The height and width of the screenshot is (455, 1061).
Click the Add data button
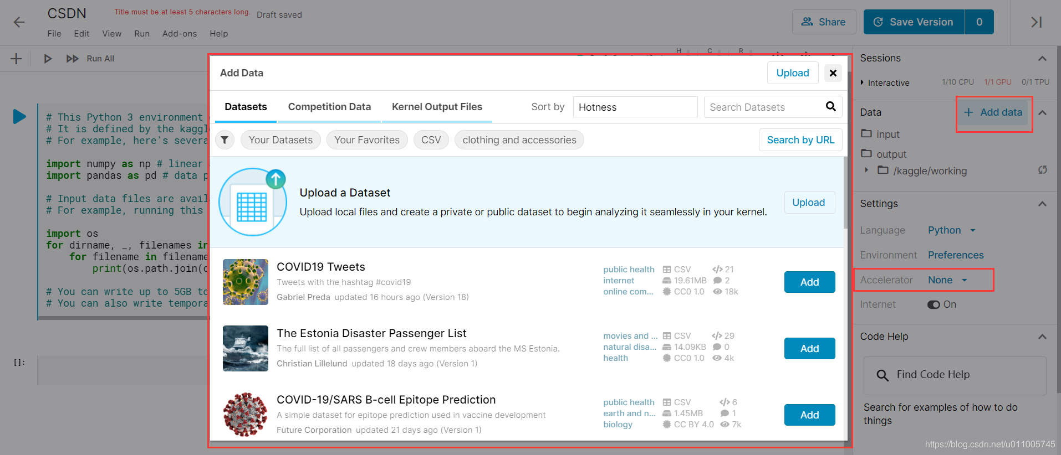point(993,112)
